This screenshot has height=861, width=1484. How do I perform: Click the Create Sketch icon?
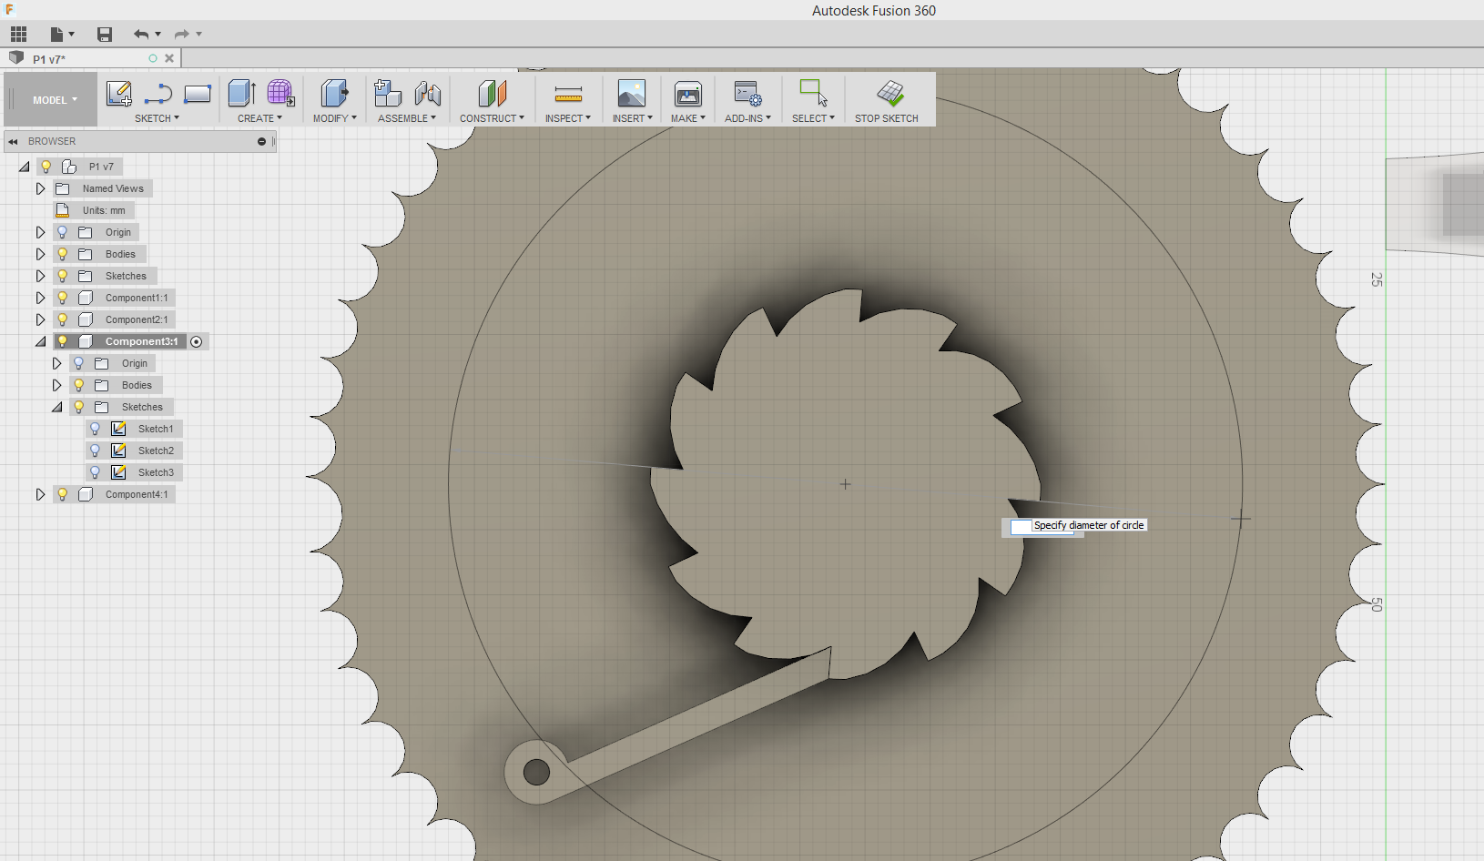point(119,93)
